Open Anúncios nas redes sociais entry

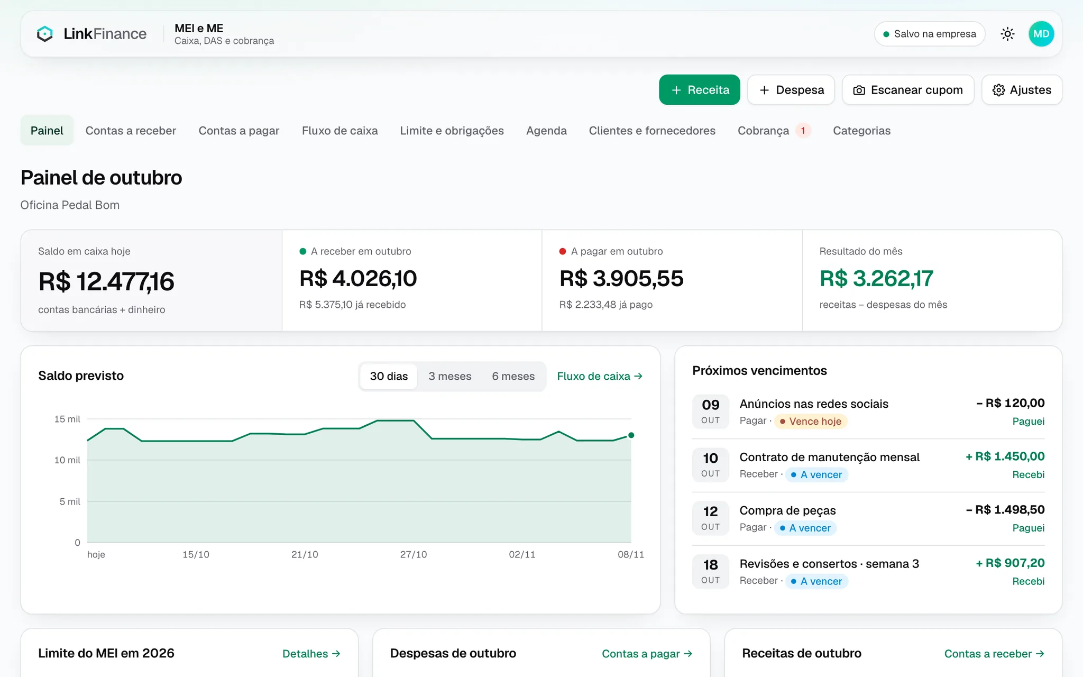(814, 404)
